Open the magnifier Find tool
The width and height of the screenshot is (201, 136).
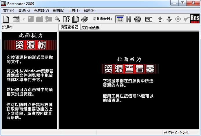tap(57, 19)
